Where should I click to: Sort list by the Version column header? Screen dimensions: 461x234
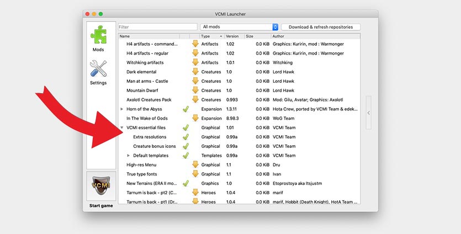234,36
